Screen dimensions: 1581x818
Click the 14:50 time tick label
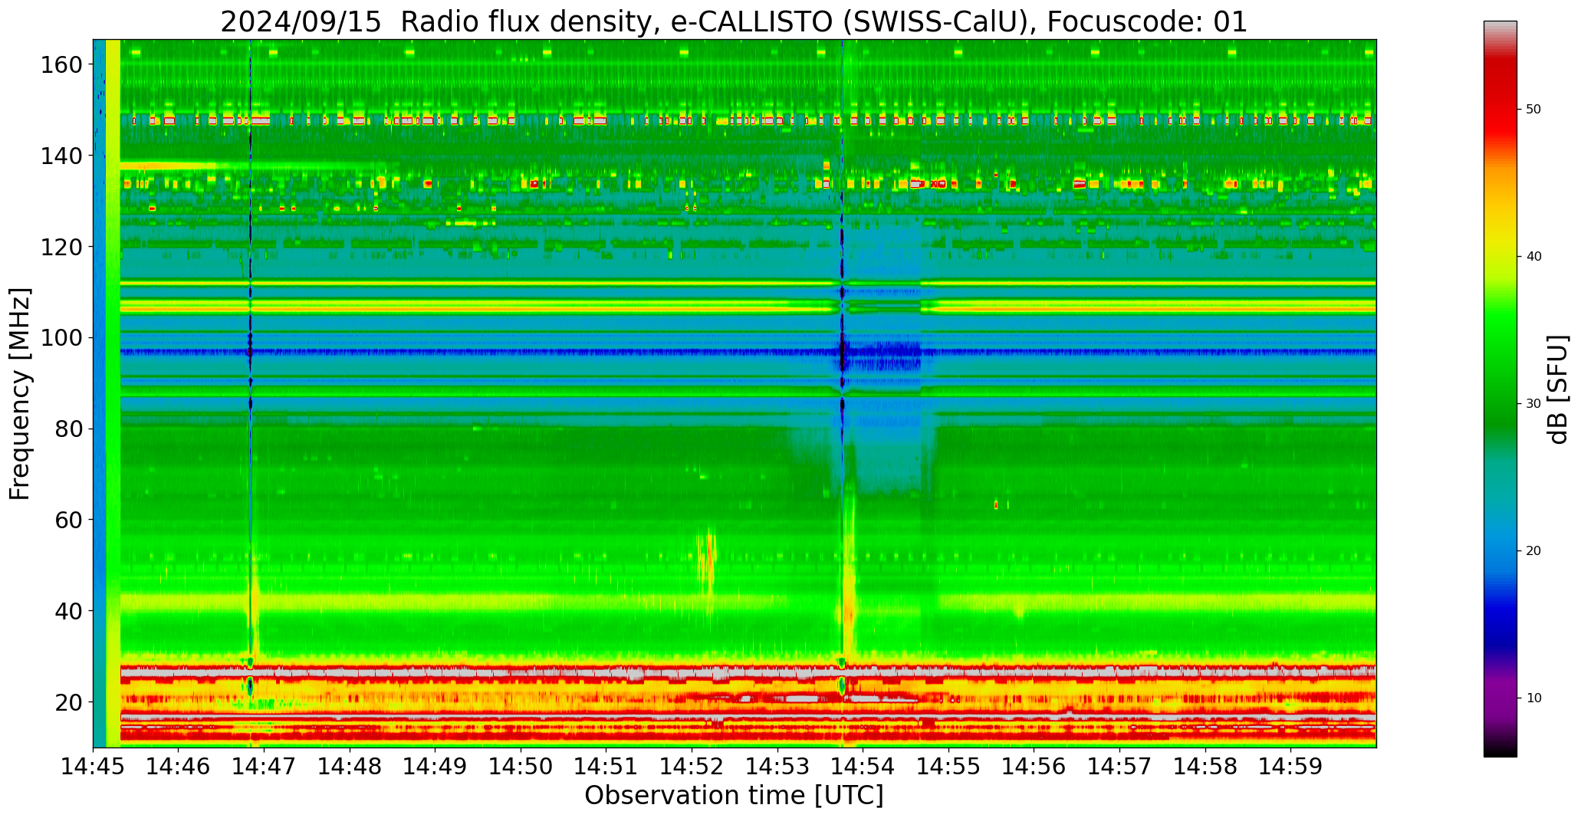tap(521, 766)
